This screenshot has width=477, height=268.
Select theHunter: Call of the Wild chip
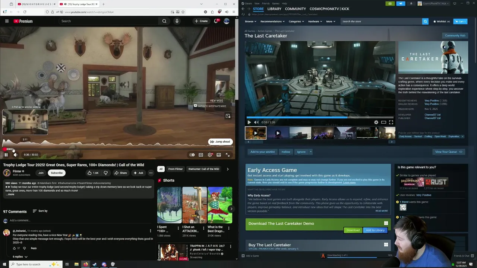pos(204,169)
